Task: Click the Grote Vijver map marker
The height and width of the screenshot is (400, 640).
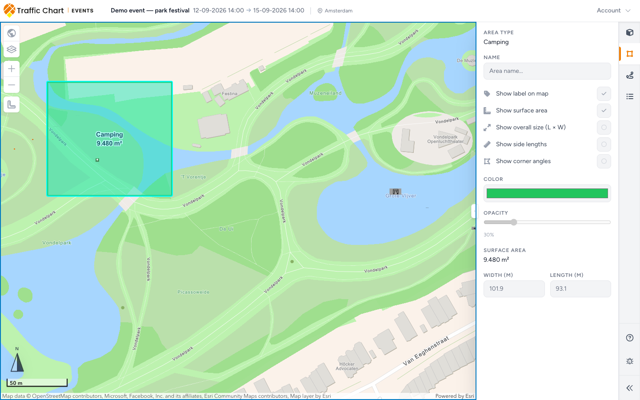Action: (x=396, y=192)
